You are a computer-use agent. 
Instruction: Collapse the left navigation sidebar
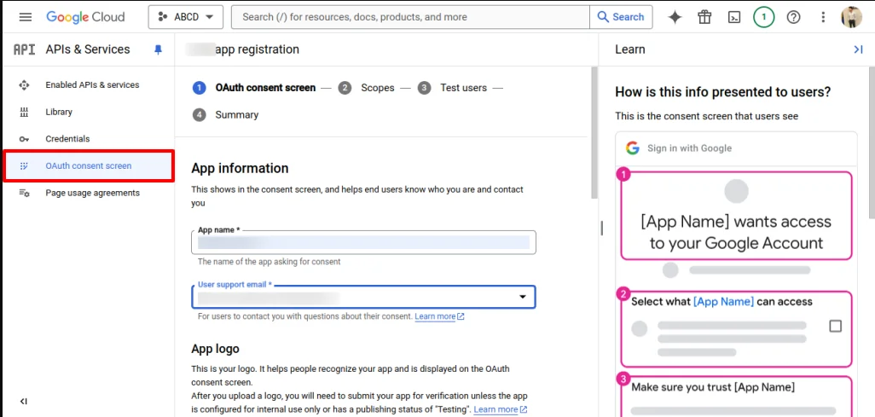coord(24,402)
